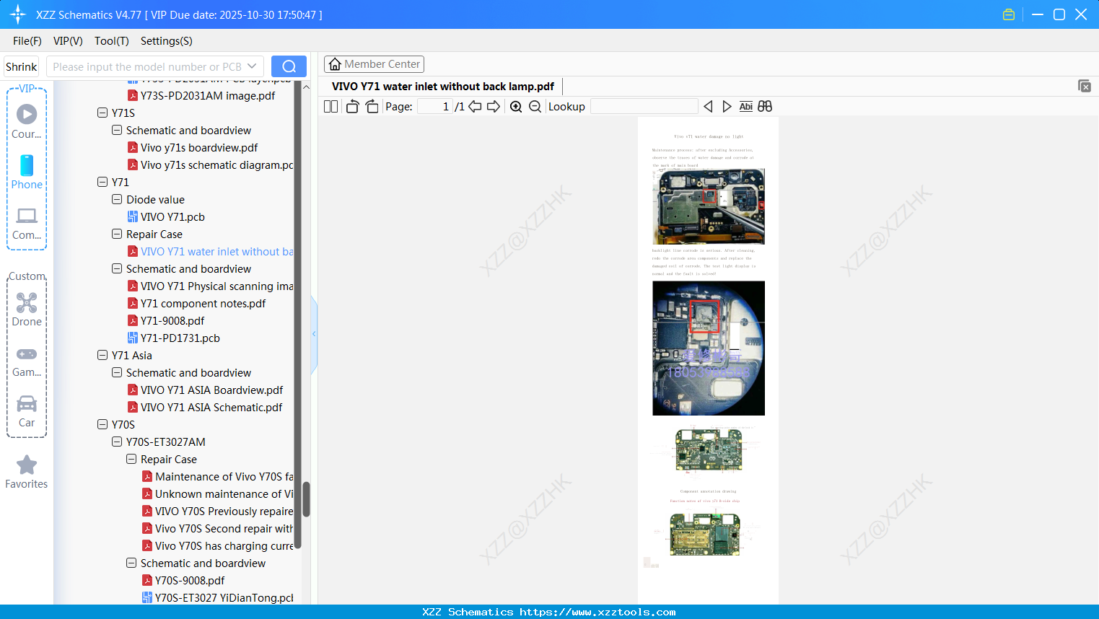1099x619 pixels.
Task: Click the Page number field
Action: pos(435,107)
